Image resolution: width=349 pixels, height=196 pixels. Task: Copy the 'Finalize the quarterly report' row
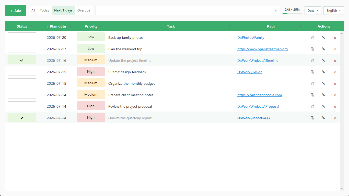[x=312, y=118]
